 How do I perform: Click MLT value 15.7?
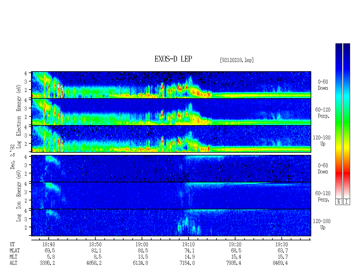[282, 257]
